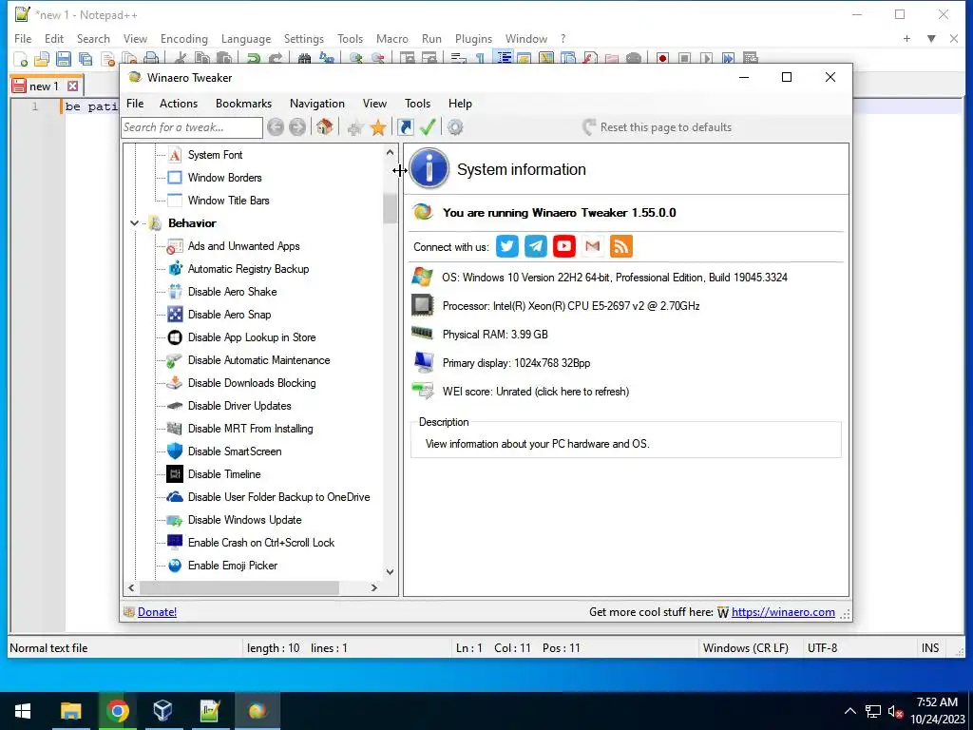
Task: Open the Encoding menu in Notepad++
Action: pos(184,38)
